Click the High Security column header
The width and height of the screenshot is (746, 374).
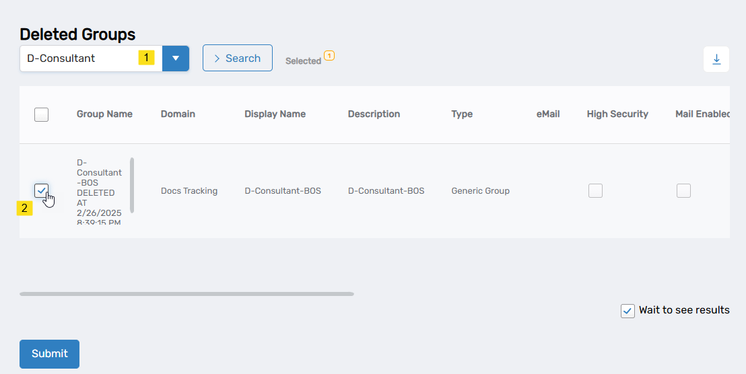(617, 114)
